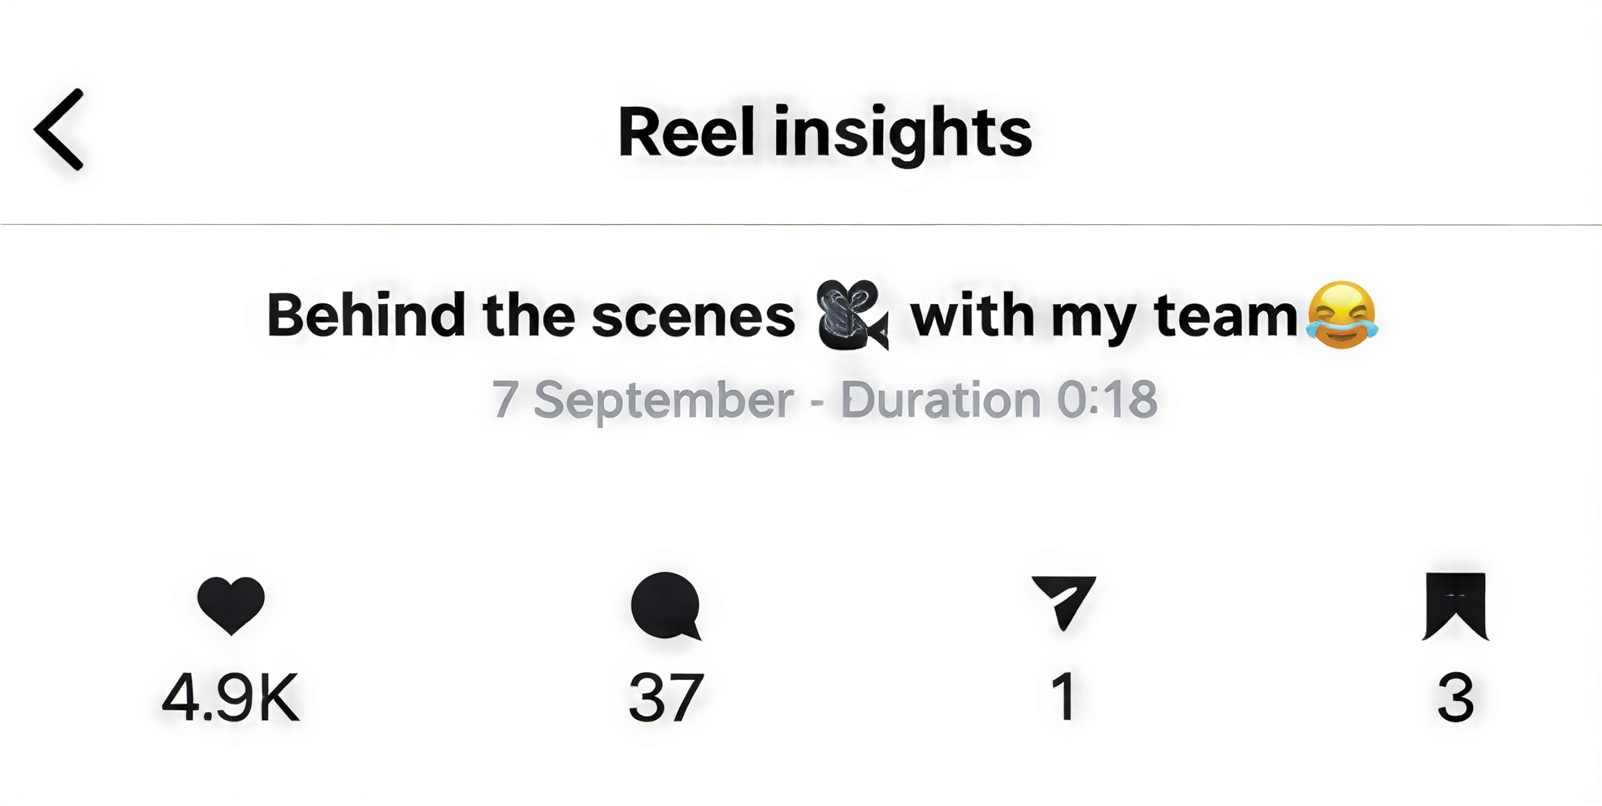Click the 4.9K likes count
1602x806 pixels.
[x=231, y=697]
